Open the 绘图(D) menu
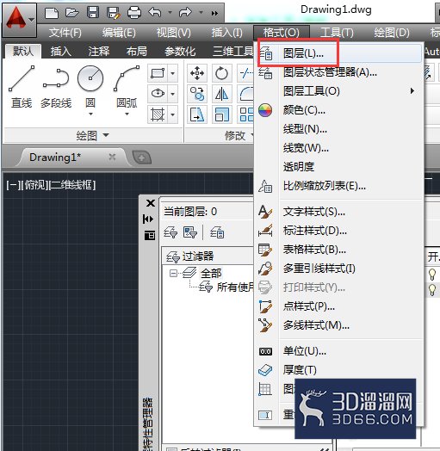 click(x=392, y=33)
